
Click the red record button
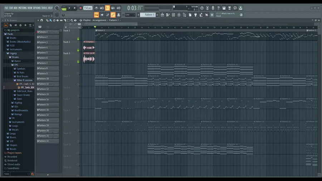tap(80, 8)
